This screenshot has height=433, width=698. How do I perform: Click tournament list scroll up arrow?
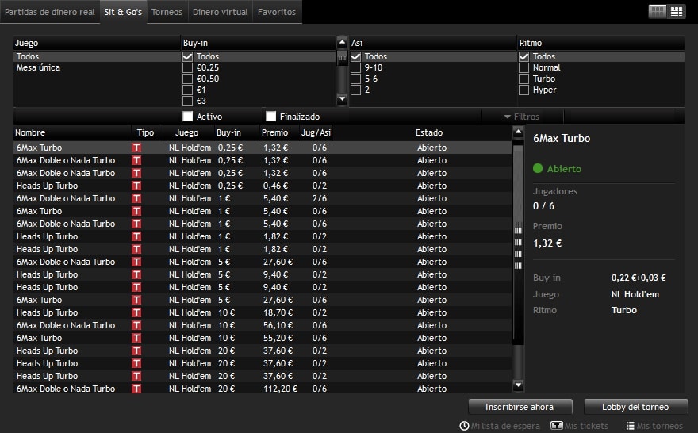pyautogui.click(x=518, y=132)
